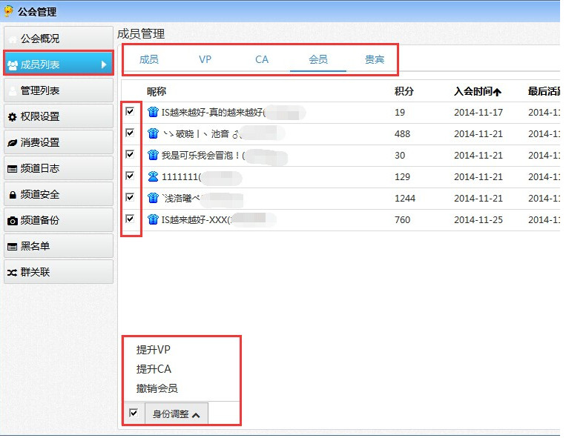Click the shuffle icon beside 群关联
Screen dimensions: 566x438
pos(12,273)
